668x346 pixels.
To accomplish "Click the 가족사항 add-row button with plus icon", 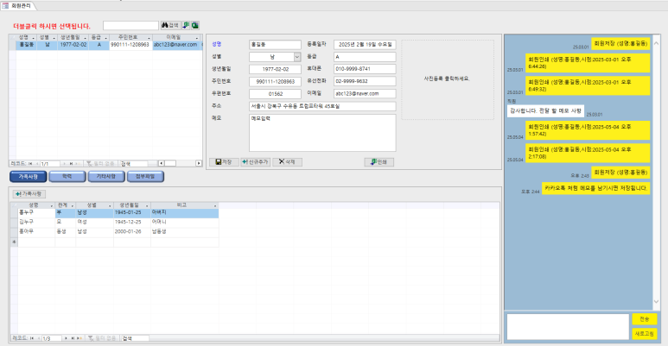I will click(29, 194).
